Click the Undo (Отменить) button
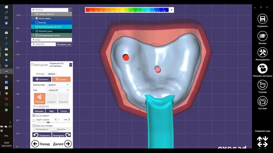 42,135
